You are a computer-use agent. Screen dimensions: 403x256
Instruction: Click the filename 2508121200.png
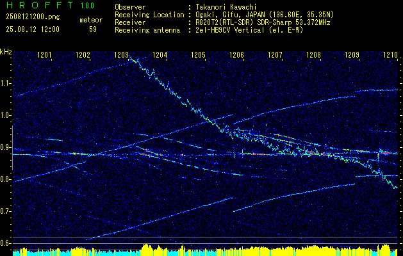[33, 17]
